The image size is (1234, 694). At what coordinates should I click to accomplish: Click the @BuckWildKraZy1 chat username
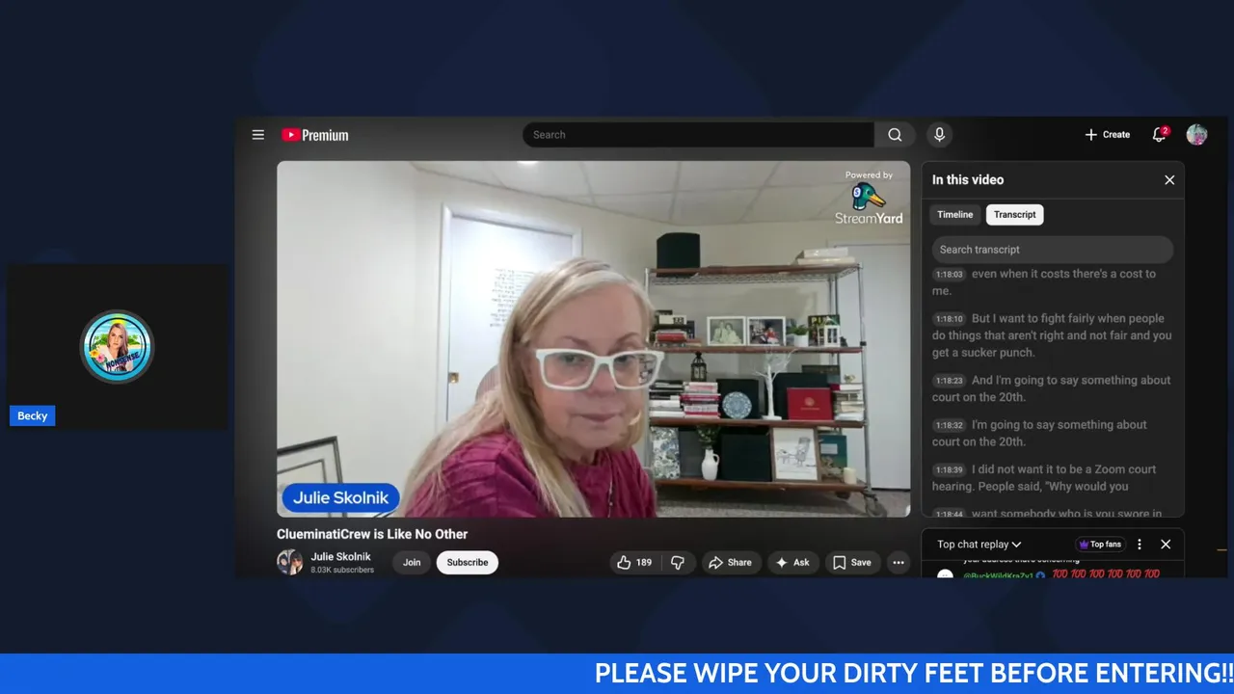pos(998,575)
